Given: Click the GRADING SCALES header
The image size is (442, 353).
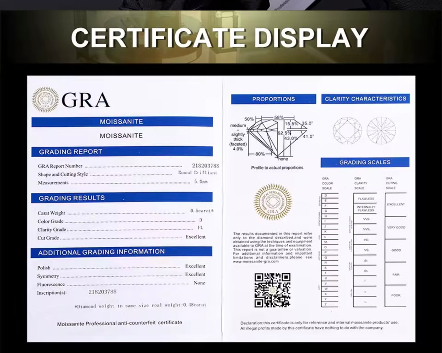Looking at the screenshot, I should tap(365, 162).
